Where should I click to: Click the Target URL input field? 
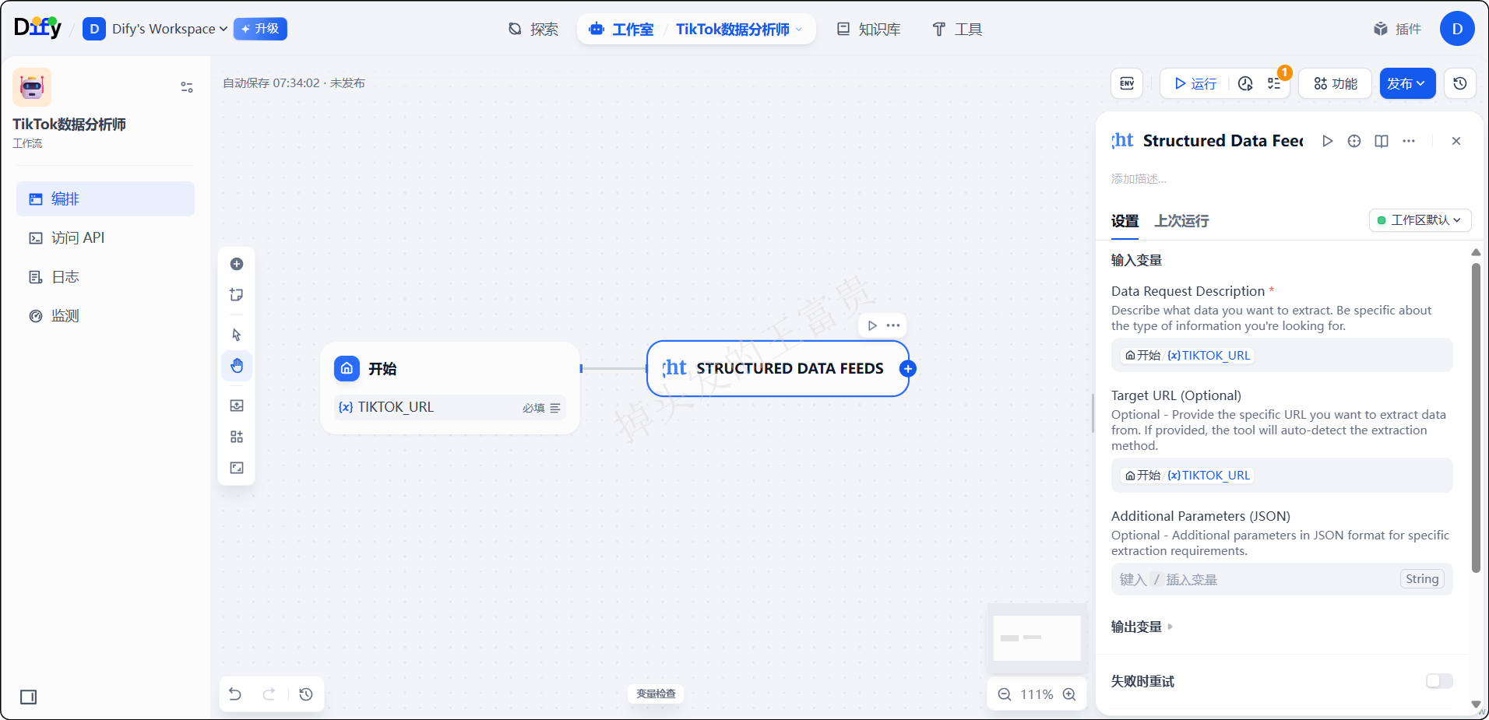(x=1282, y=475)
